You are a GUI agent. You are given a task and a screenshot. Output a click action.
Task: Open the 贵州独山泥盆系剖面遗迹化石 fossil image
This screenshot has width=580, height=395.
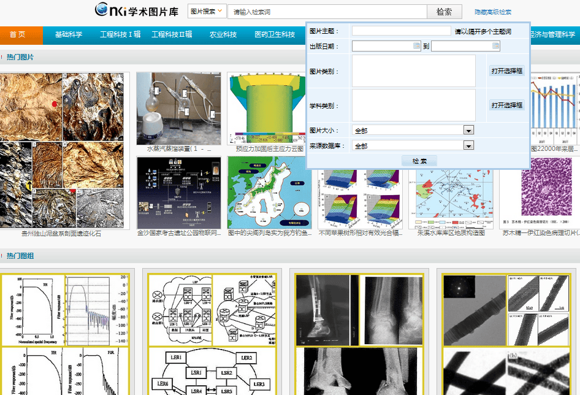(x=61, y=150)
